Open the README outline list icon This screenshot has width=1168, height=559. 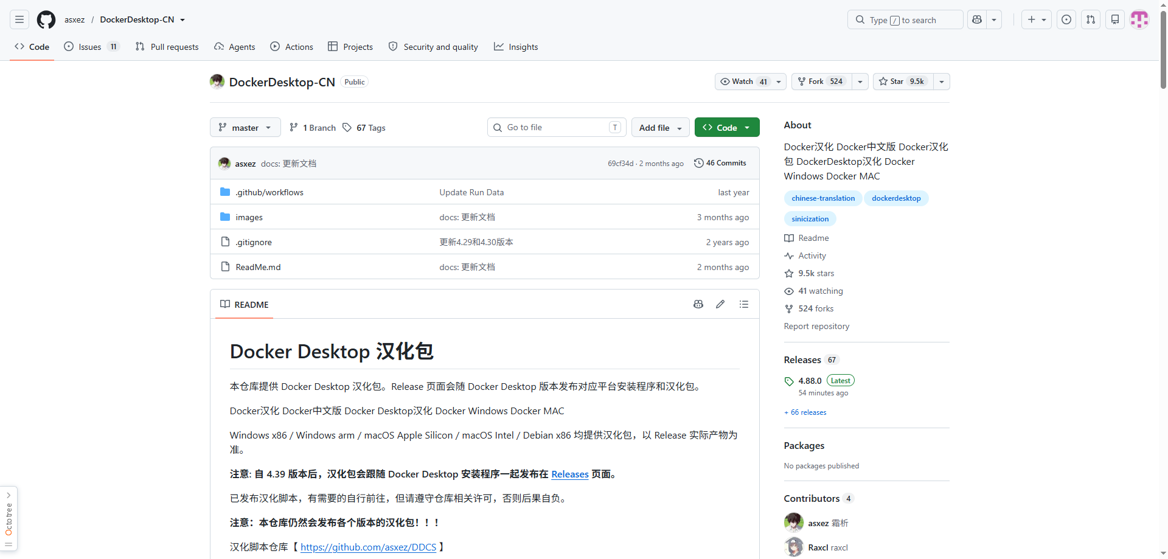coord(744,304)
